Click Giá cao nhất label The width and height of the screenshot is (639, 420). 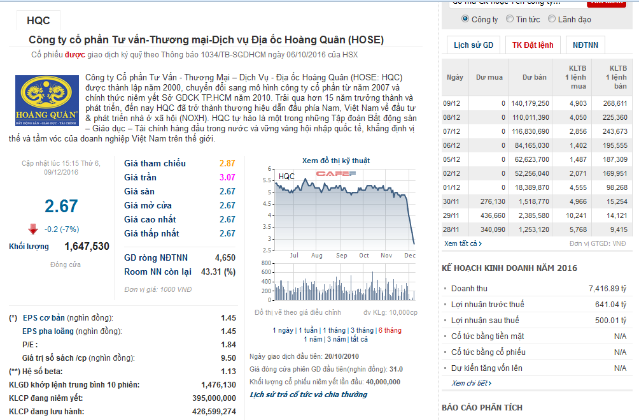[x=150, y=219]
